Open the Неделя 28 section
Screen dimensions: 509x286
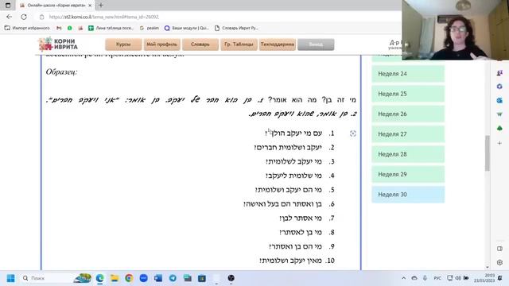pyautogui.click(x=408, y=154)
